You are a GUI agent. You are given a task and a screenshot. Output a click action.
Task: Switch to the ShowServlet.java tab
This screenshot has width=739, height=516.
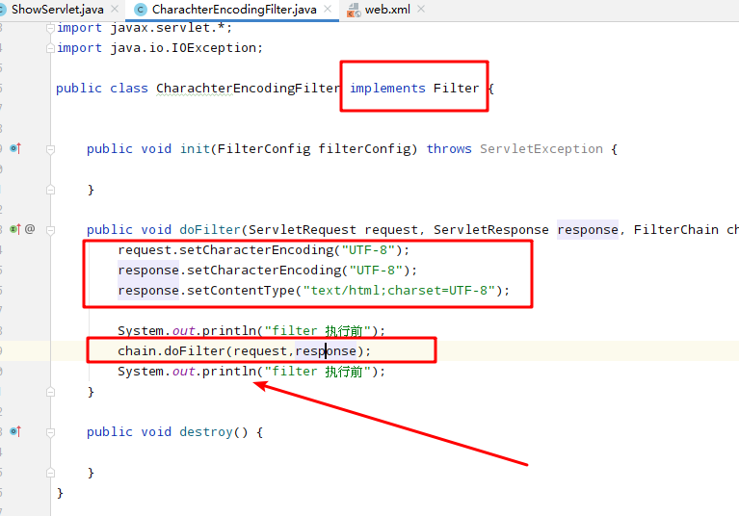[x=57, y=10]
